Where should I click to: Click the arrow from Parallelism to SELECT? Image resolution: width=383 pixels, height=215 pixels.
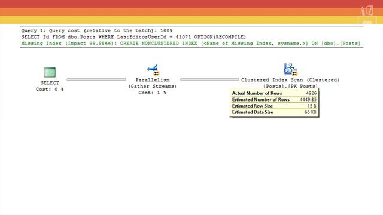[96, 79]
